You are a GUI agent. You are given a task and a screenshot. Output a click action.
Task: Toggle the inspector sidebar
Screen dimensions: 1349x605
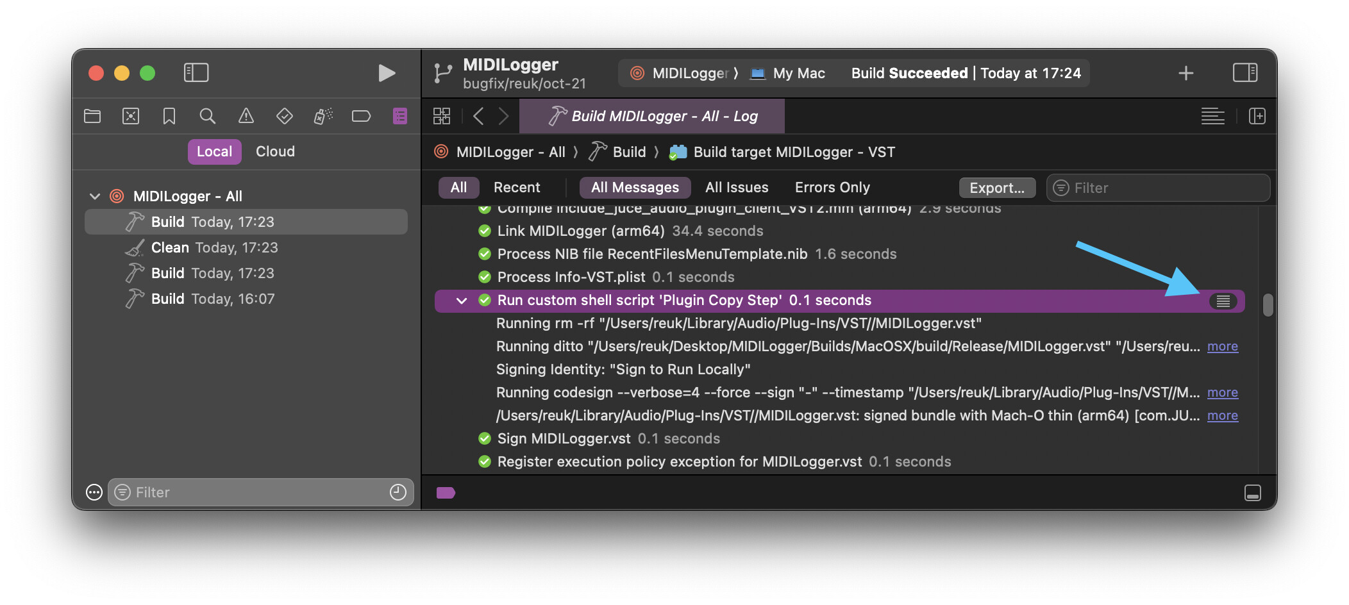1245,72
